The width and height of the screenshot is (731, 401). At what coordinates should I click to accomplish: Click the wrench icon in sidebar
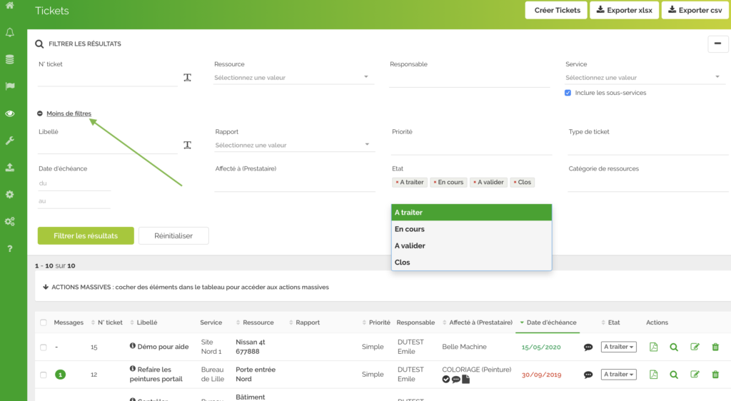[x=10, y=141]
